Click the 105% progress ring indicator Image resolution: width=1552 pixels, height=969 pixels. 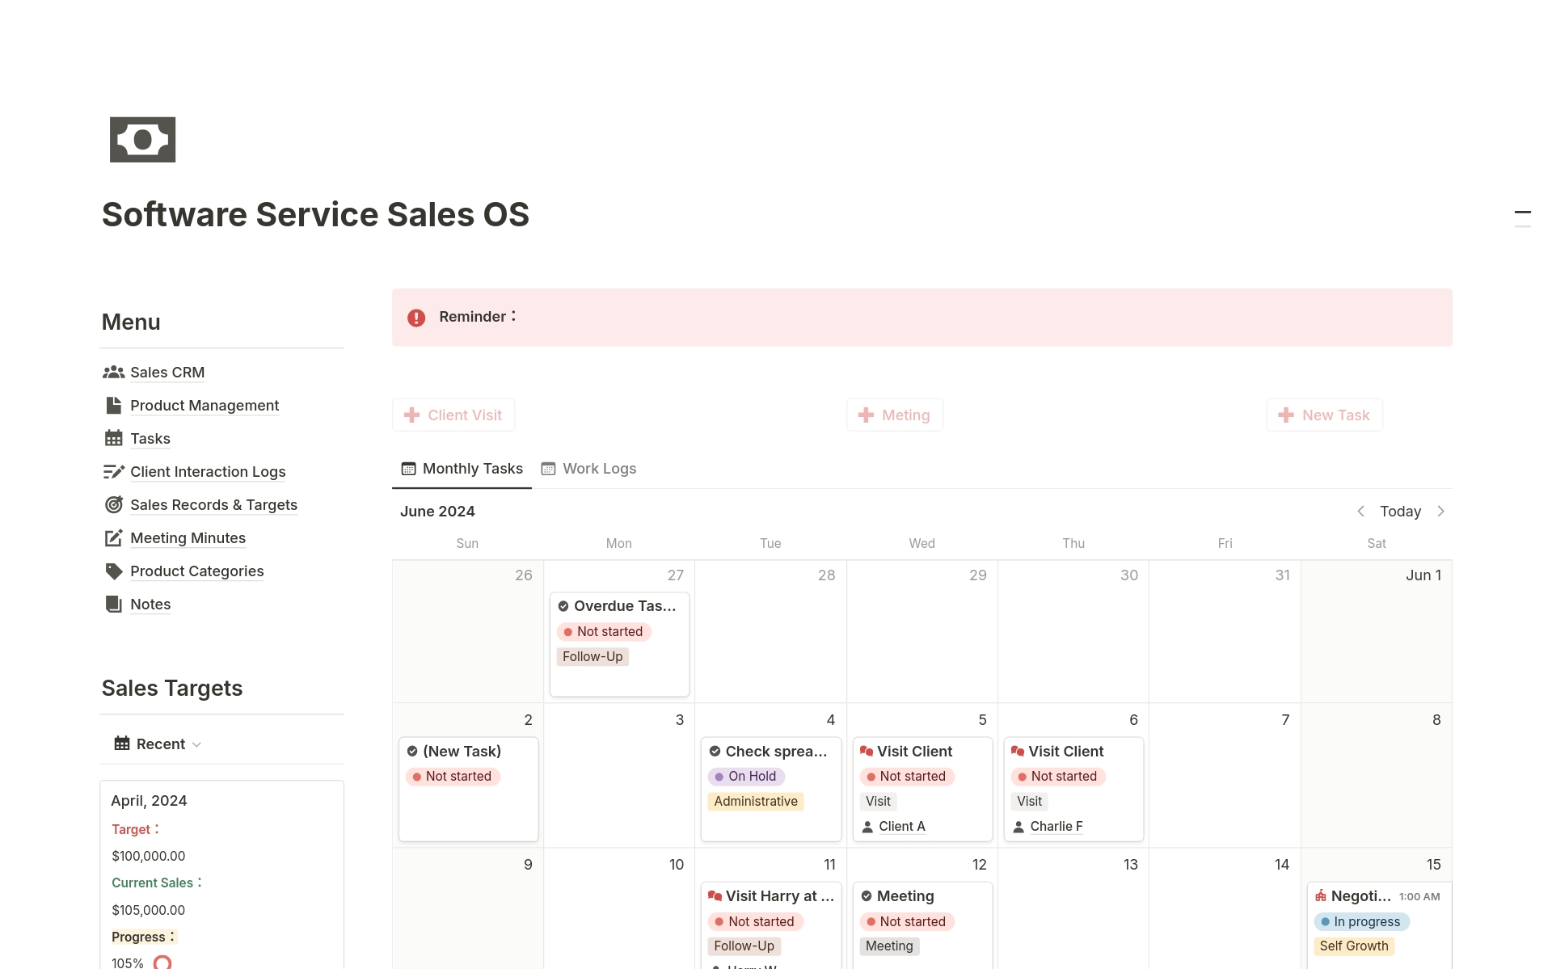point(162,962)
